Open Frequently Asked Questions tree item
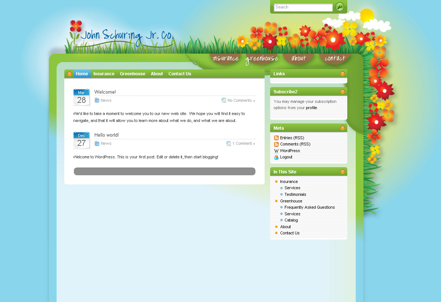The image size is (441, 302). coord(309,208)
